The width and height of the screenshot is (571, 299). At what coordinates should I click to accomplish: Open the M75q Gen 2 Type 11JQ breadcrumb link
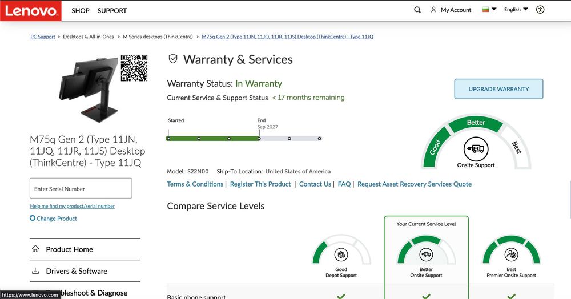(287, 37)
